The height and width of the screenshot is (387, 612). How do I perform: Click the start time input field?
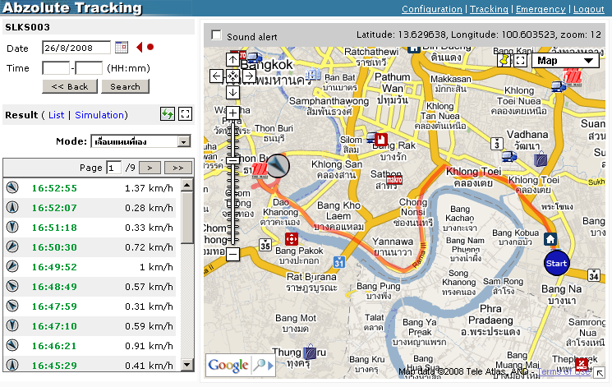pos(56,68)
